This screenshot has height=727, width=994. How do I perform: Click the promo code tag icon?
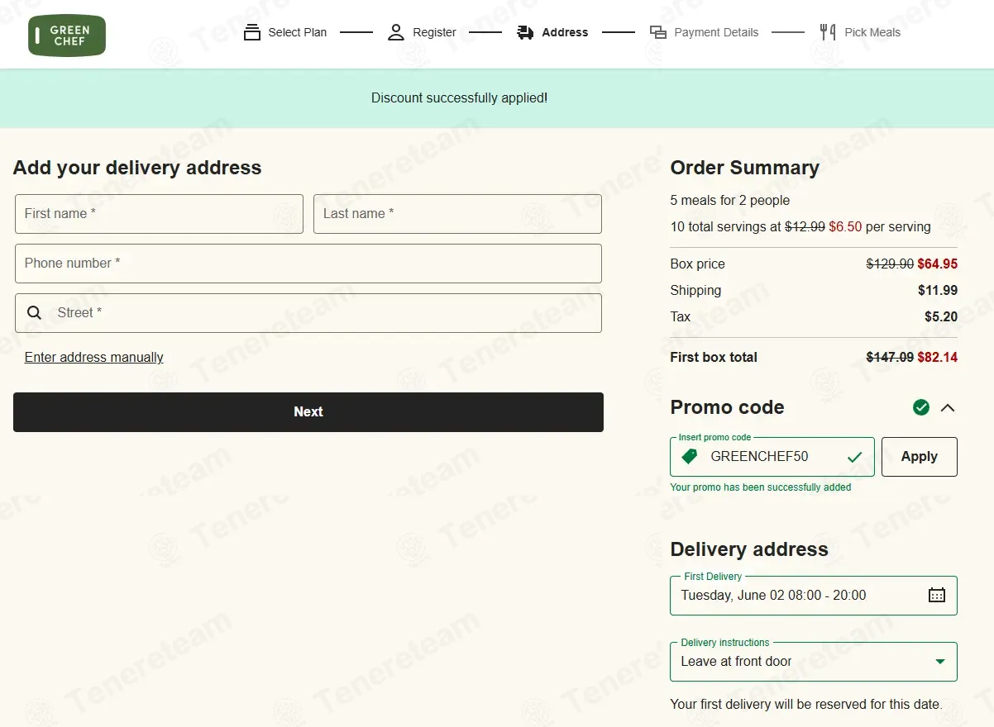689,456
